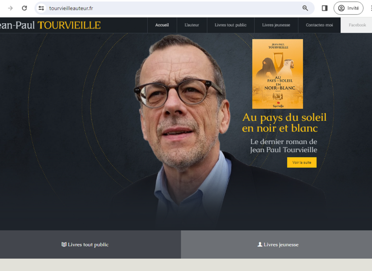372x271 pixels.
Task: Open Livres jeunesse in the navigation bar
Action: click(x=276, y=25)
